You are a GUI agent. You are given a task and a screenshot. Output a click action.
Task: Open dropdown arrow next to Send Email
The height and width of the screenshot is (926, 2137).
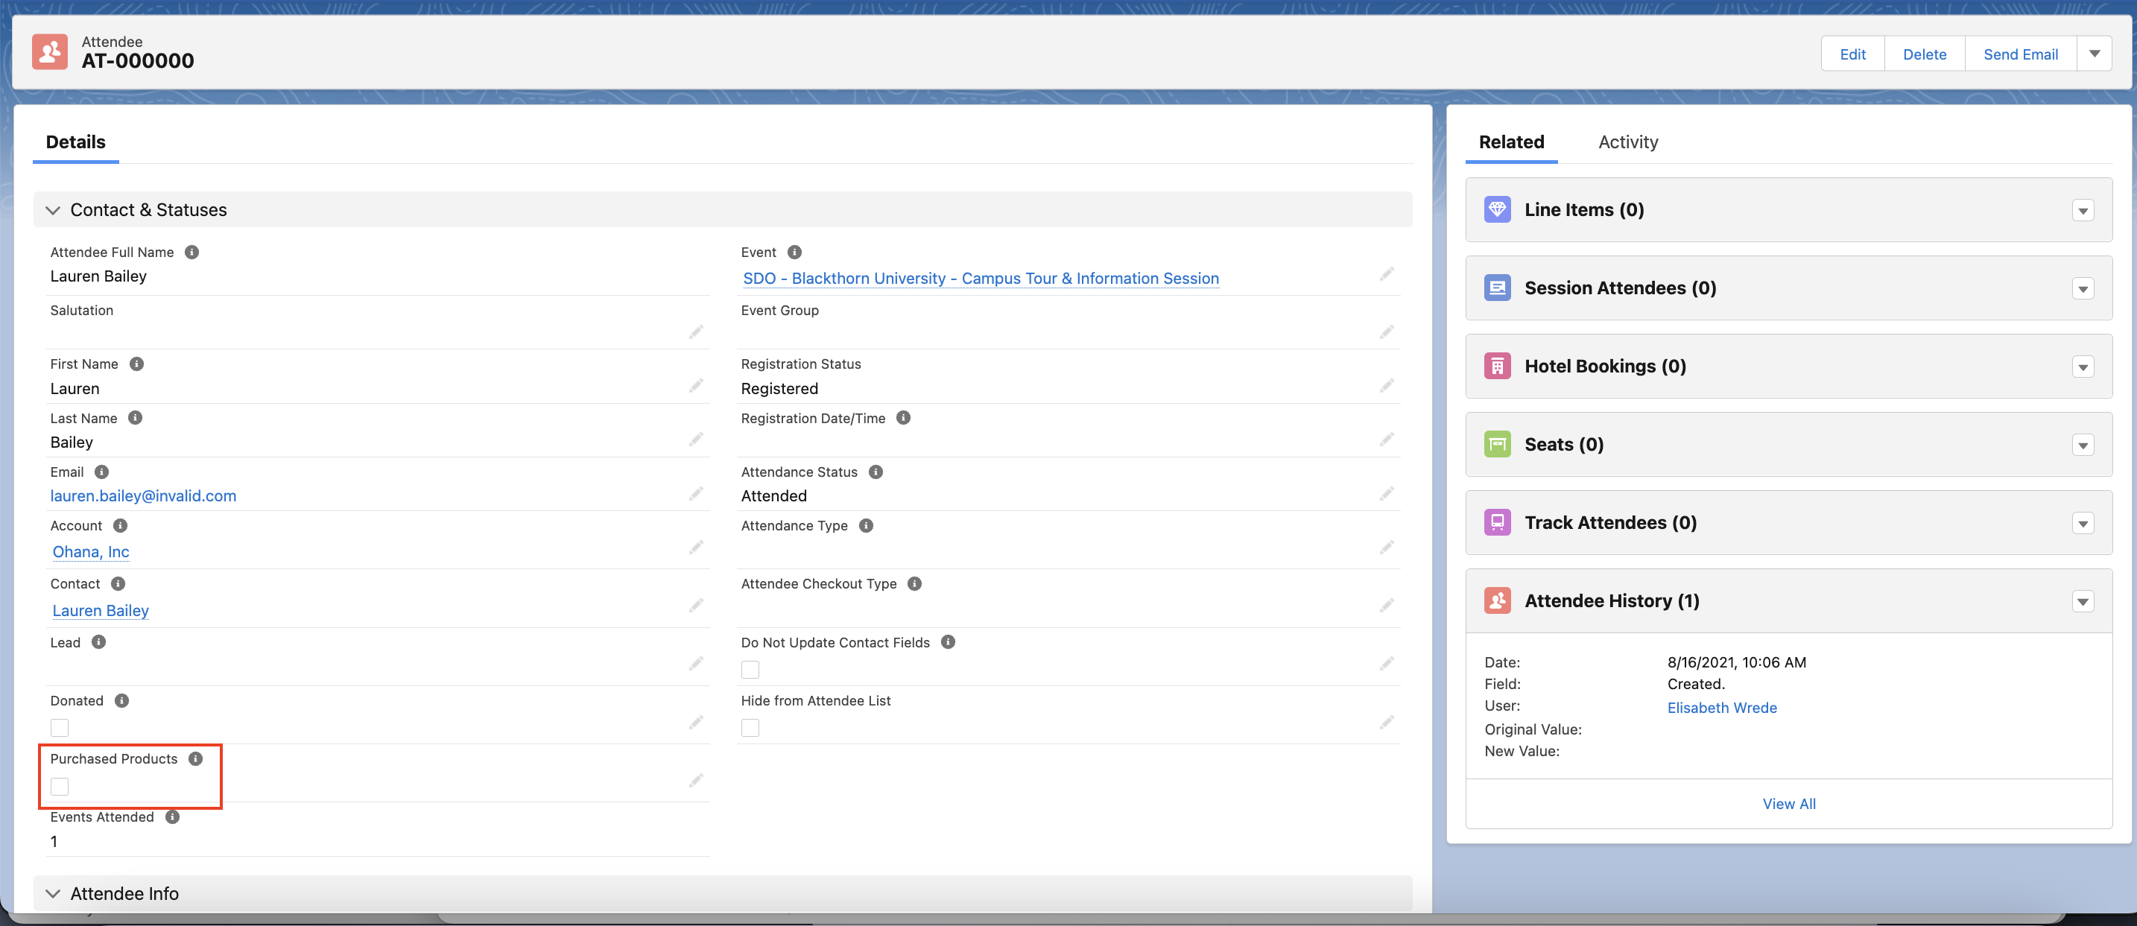click(x=2094, y=54)
